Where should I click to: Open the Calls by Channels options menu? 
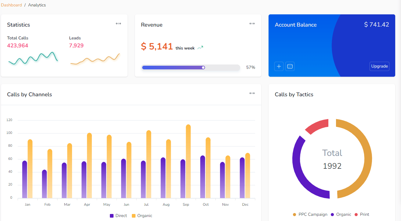(252, 93)
